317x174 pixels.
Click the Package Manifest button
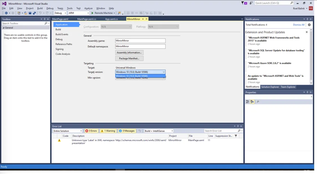click(129, 58)
